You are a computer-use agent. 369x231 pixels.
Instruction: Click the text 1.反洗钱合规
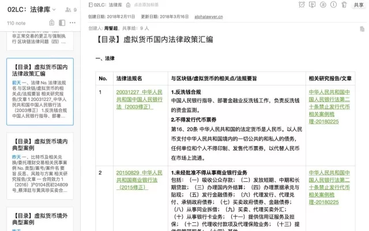click(186, 92)
